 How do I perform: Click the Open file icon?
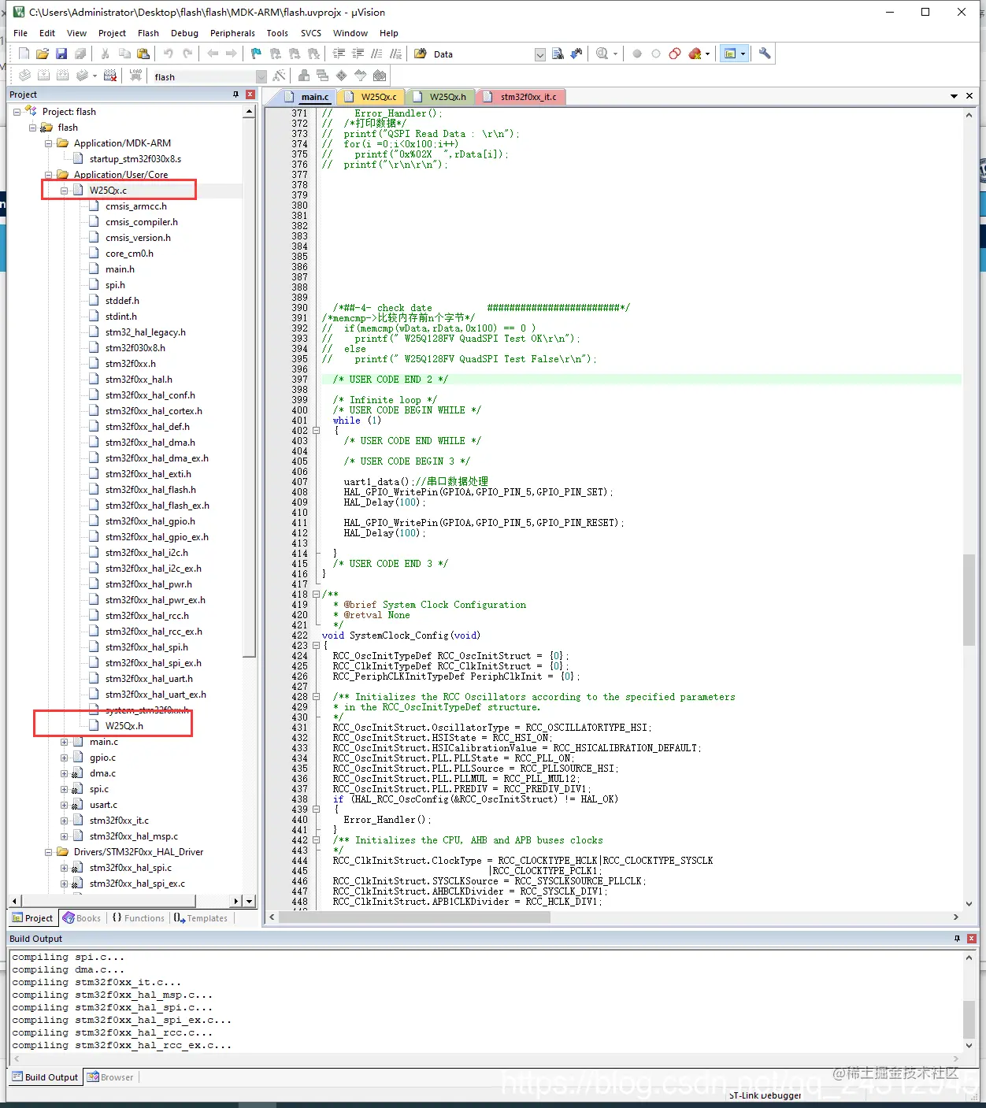(43, 54)
